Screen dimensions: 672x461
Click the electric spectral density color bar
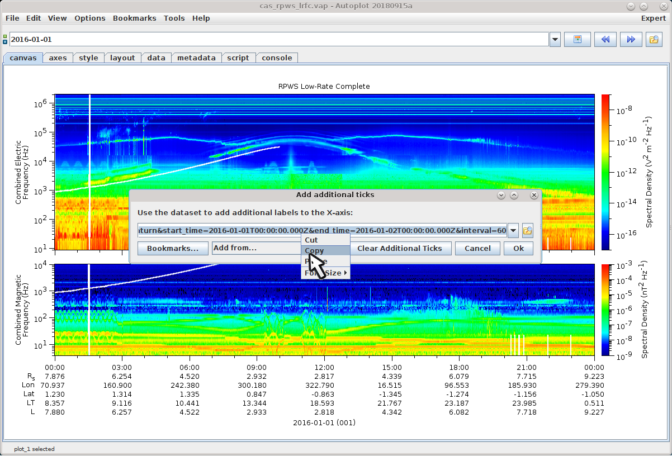tap(605, 172)
